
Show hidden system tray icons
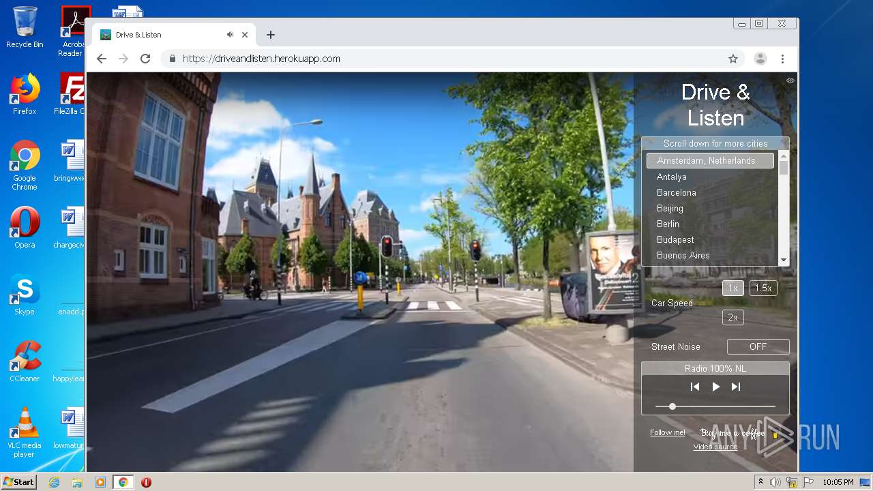[x=760, y=482]
